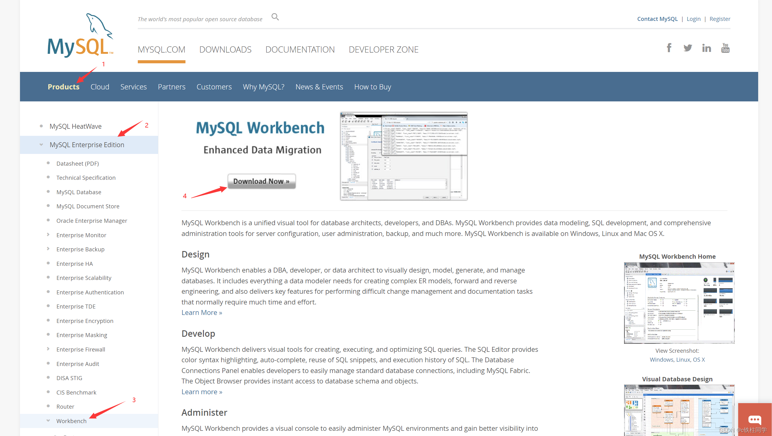Open Enterprise TDE sidebar item
772x436 pixels.
click(x=76, y=306)
